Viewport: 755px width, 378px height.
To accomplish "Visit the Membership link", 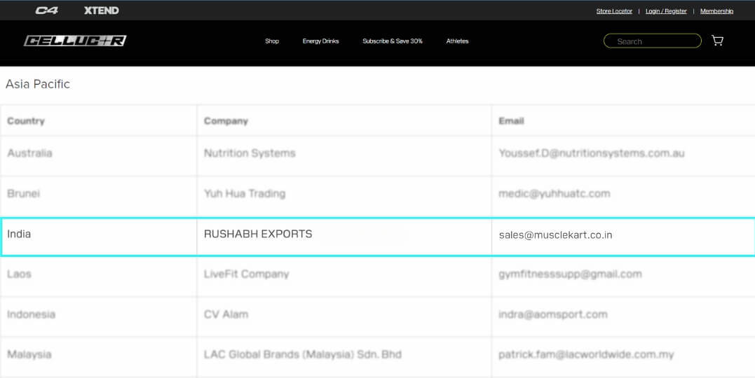I will [x=716, y=11].
